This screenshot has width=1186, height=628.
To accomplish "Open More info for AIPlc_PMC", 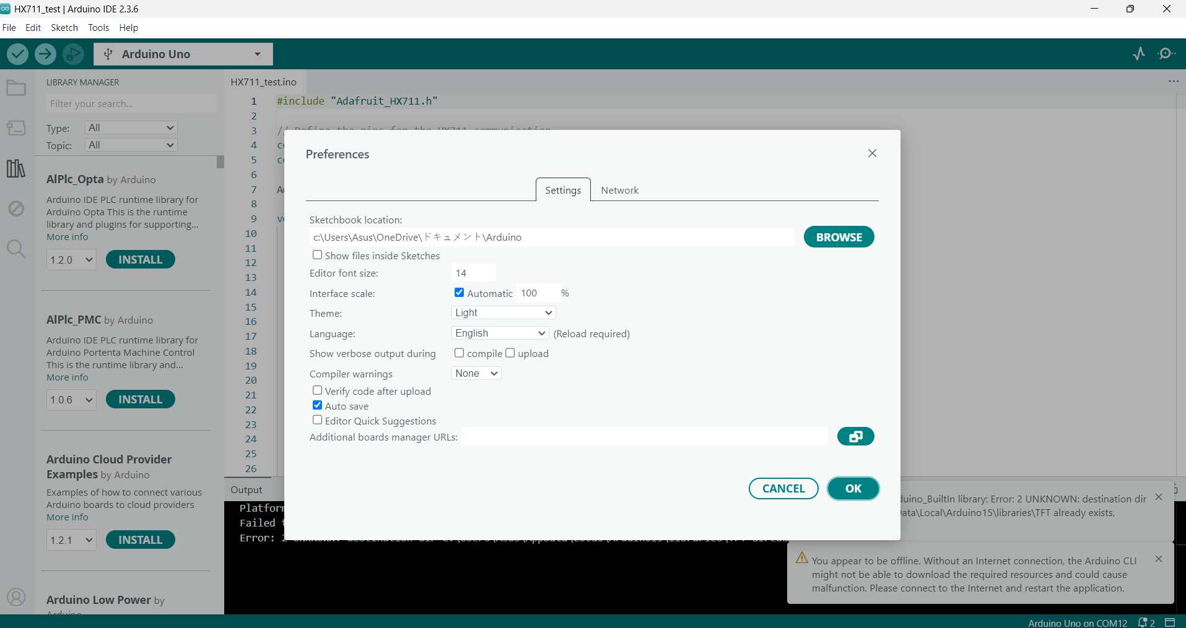I will click(x=68, y=377).
